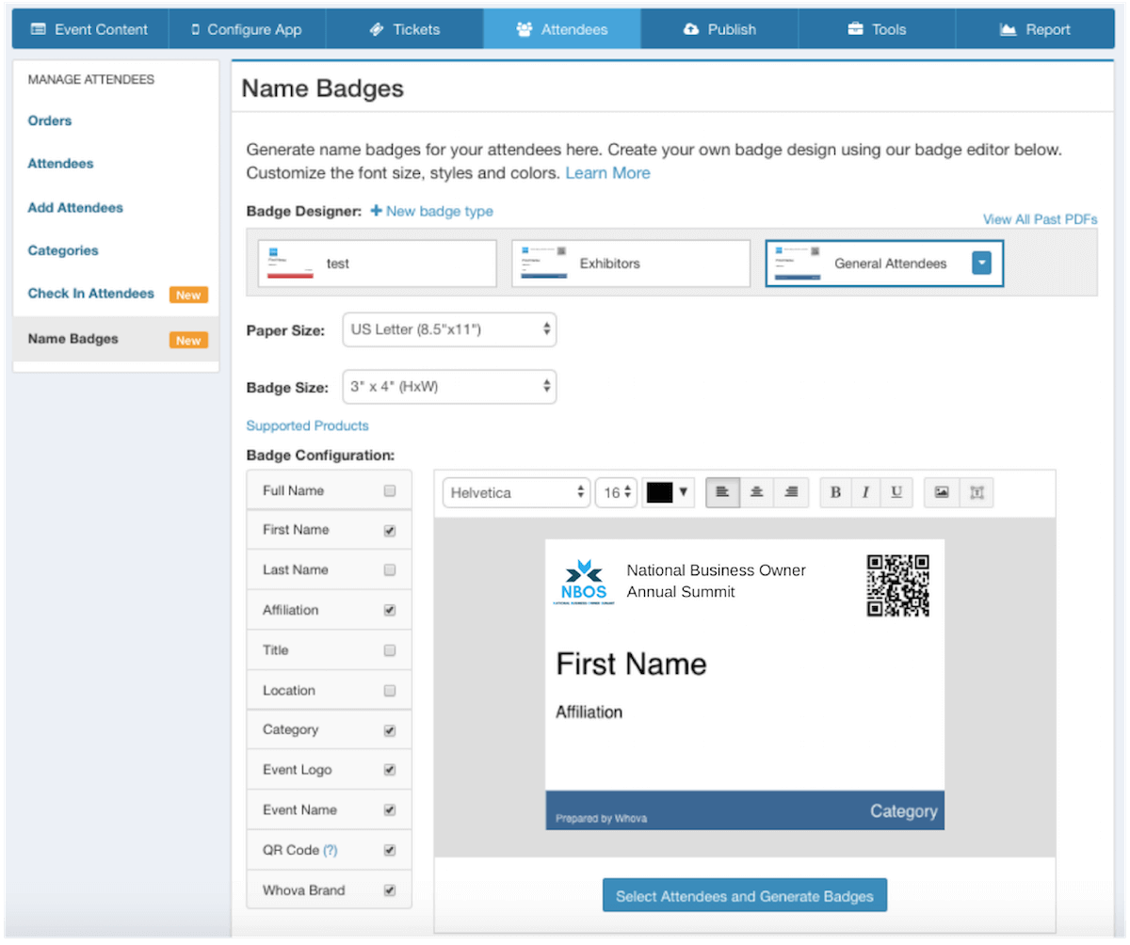Enable the Full Name checkbox
This screenshot has height=945, width=1130.
click(390, 490)
